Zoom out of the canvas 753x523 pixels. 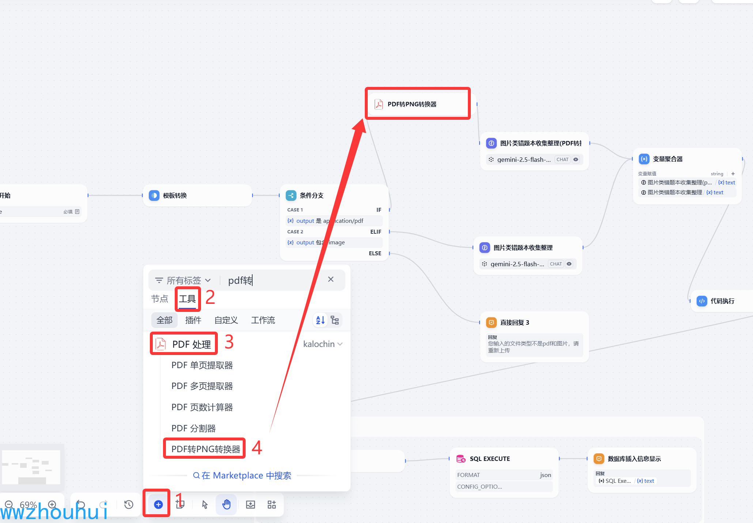[9, 504]
